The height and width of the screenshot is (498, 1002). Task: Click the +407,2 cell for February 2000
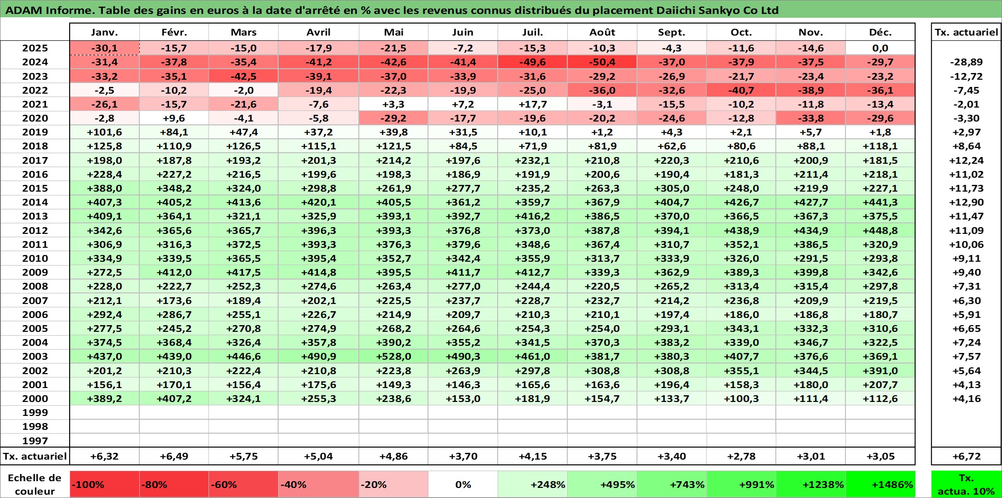[x=174, y=399]
